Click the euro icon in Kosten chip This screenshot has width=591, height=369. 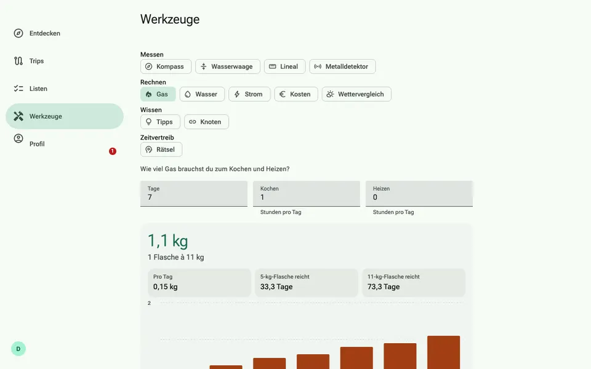(x=283, y=94)
